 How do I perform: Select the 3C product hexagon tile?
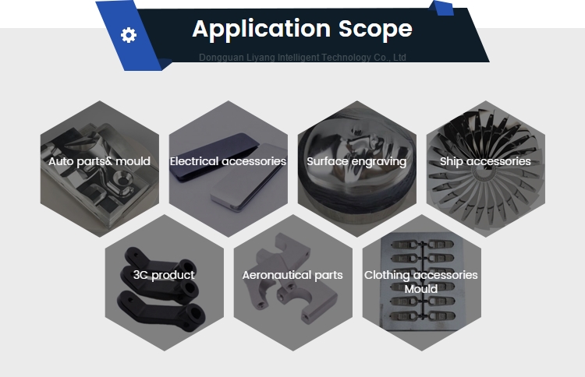point(165,283)
